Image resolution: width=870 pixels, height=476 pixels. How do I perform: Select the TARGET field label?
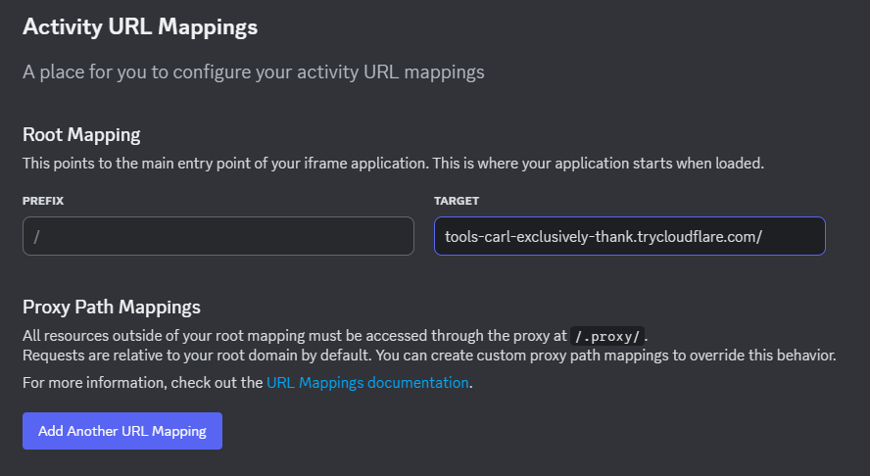457,201
